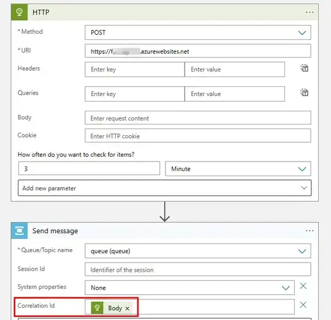Click the Headers Enter key field
The height and width of the screenshot is (320, 331).
[x=135, y=69]
